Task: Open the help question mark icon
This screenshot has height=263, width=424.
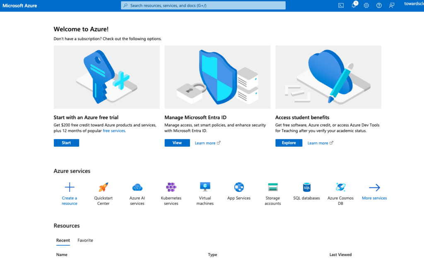Action: click(379, 5)
